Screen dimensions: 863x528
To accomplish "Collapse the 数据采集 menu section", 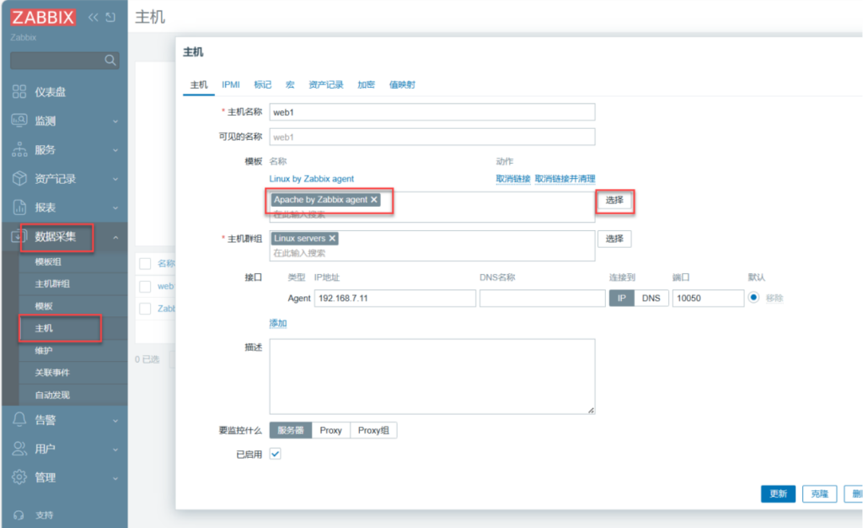I will click(115, 237).
